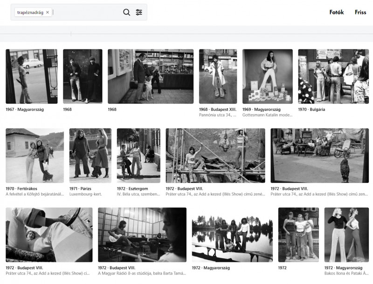Open the 1972 Esztergom photo thumbnail
The height and width of the screenshot is (284, 373).
138,156
